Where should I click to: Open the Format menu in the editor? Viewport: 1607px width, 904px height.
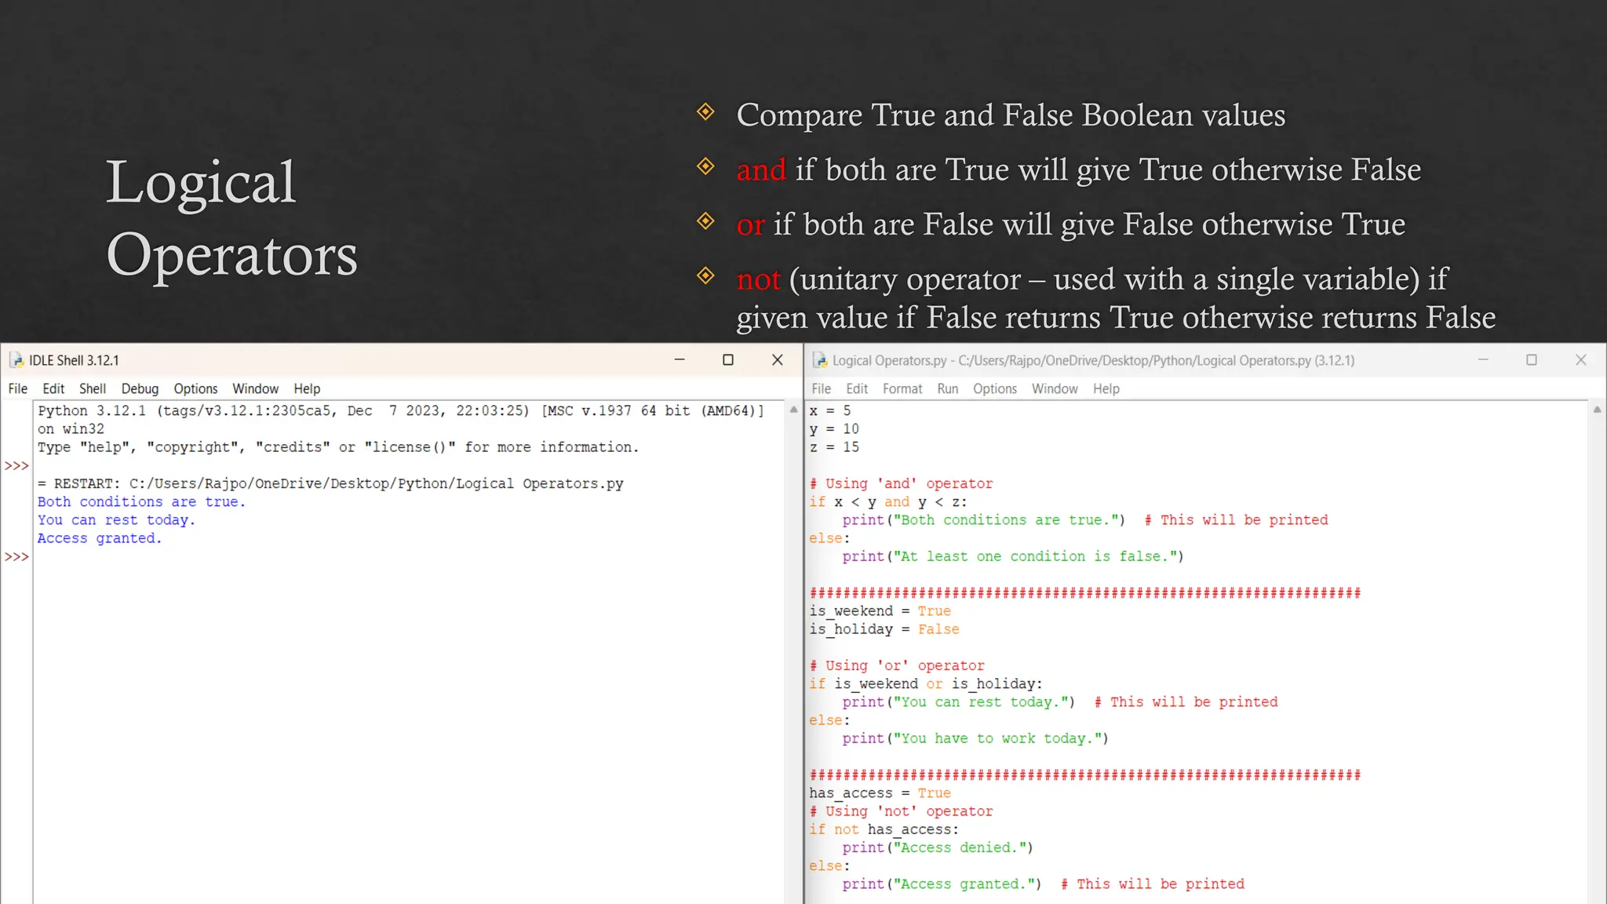click(x=902, y=388)
